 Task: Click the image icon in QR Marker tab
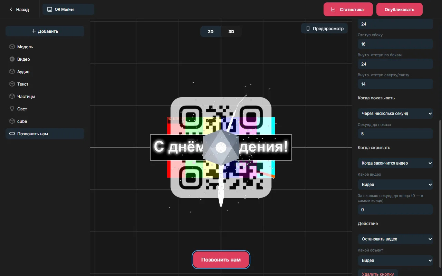point(50,9)
